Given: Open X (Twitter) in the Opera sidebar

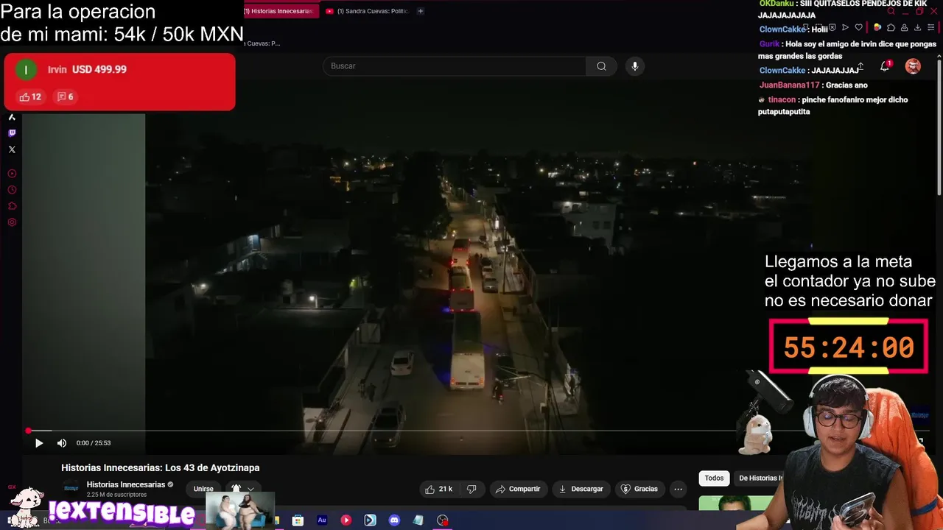Looking at the screenshot, I should pos(12,149).
